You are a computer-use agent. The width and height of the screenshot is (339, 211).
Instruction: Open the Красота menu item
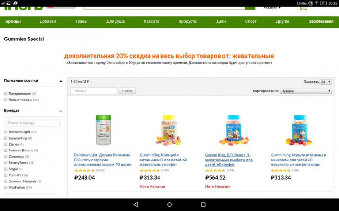pyautogui.click(x=151, y=21)
